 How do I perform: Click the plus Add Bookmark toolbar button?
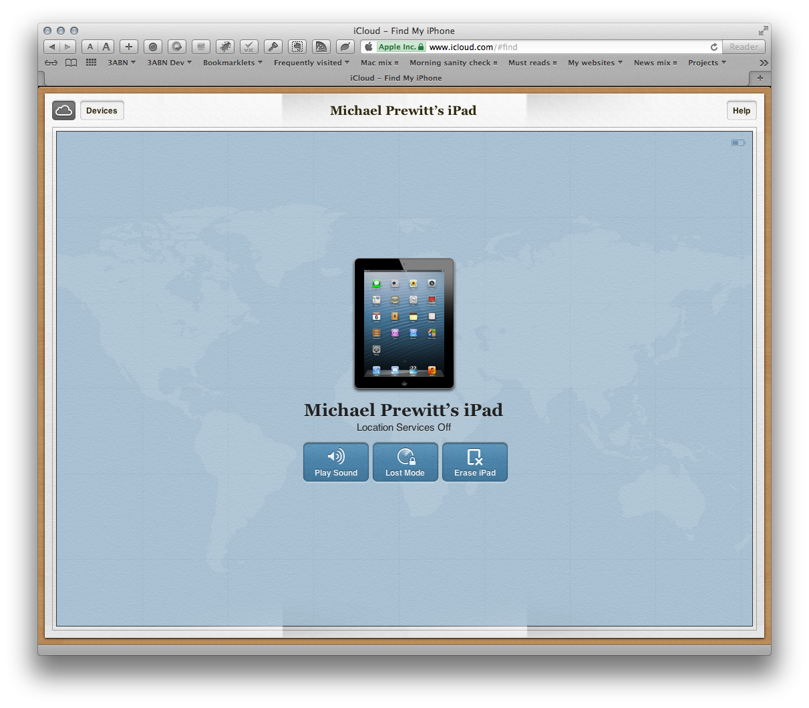[x=129, y=47]
